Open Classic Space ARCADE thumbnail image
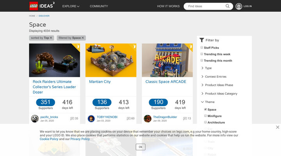The width and height of the screenshot is (281, 156). click(167, 60)
